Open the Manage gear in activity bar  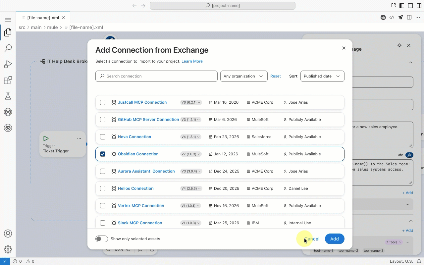tap(8, 249)
